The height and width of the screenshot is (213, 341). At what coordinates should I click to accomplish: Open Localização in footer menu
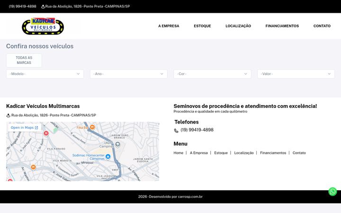244,153
